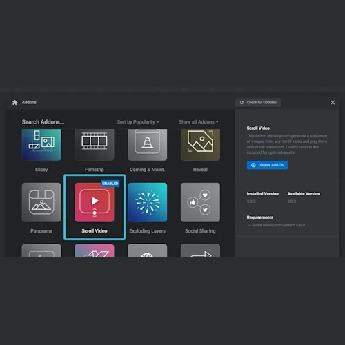Click the Addons puzzle piece icon
Screen dimensions: 345x345
[15, 102]
